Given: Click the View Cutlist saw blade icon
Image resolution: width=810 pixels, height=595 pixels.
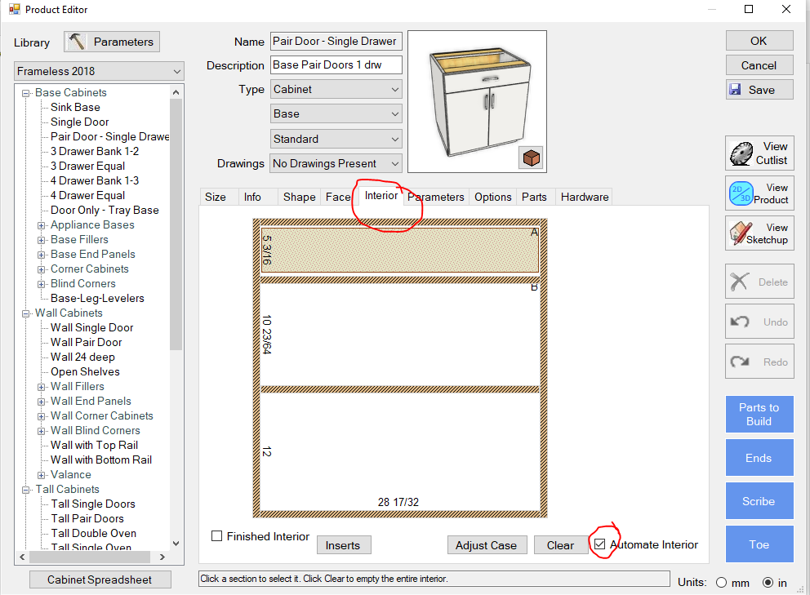Looking at the screenshot, I should tap(741, 153).
